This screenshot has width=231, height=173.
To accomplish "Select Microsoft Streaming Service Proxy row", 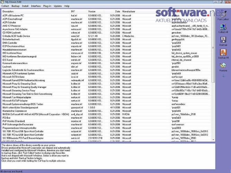I will 106,91.
